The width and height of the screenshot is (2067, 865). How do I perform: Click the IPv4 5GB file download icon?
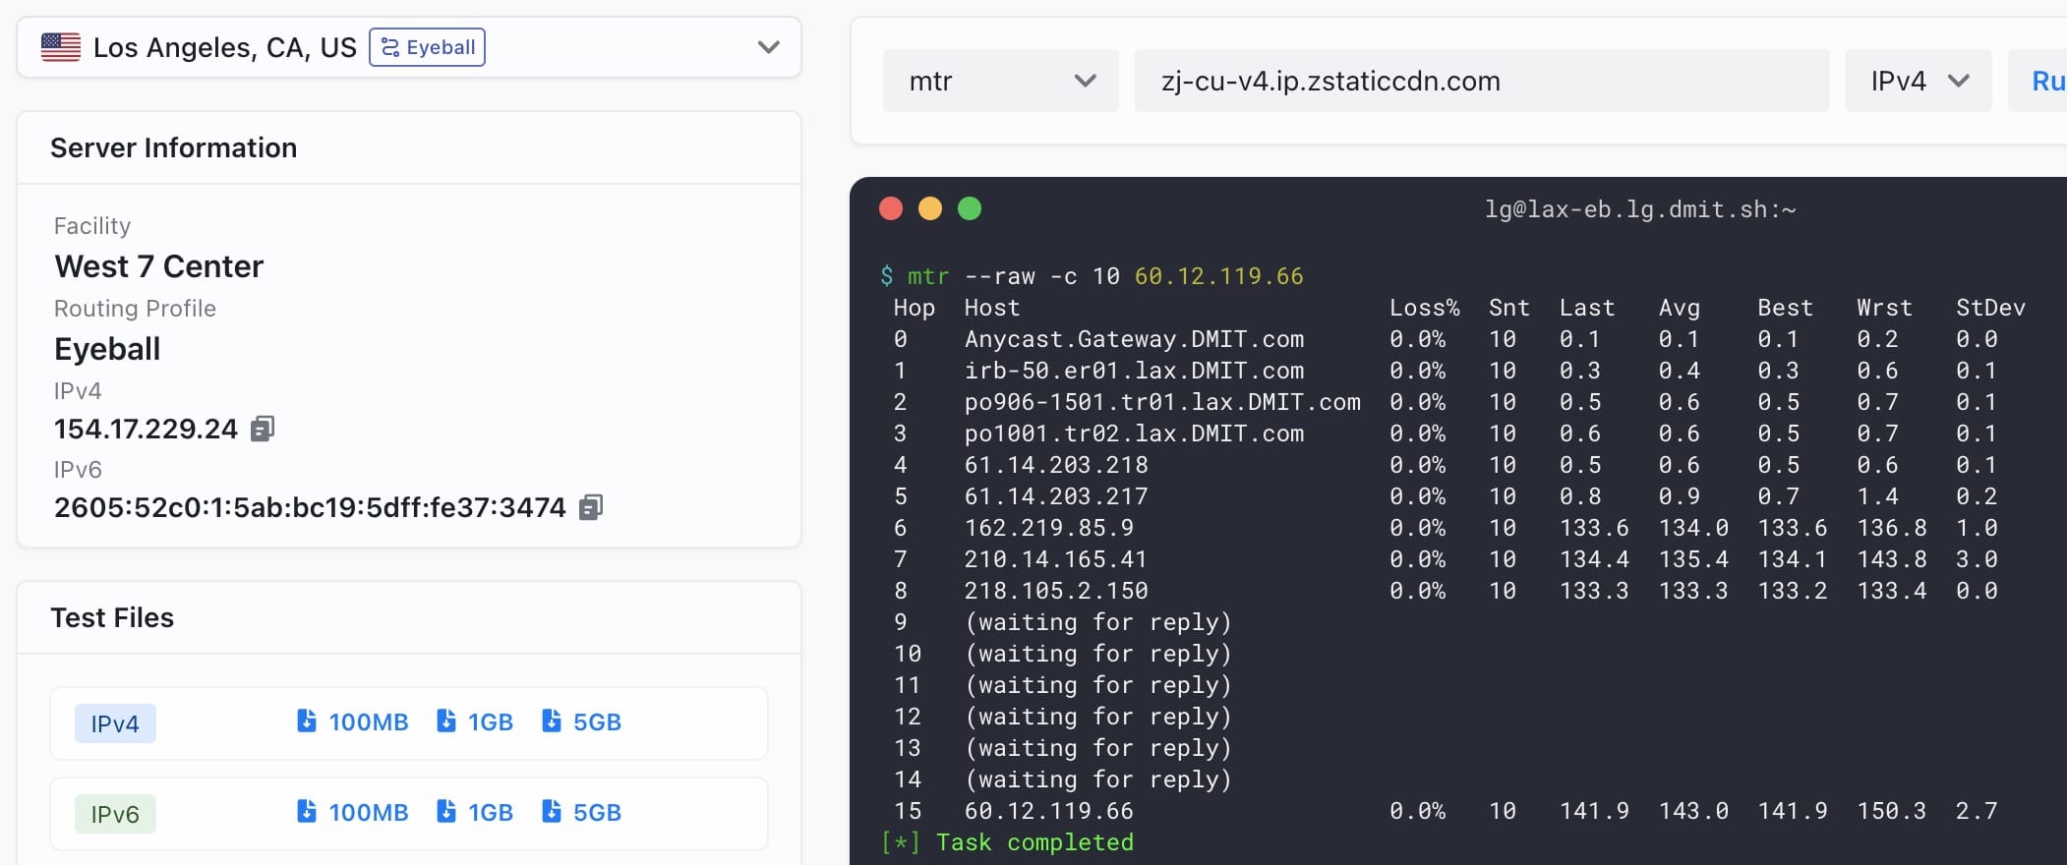pos(552,721)
